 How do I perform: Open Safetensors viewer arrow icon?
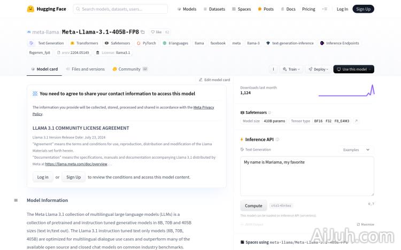tap(357, 121)
